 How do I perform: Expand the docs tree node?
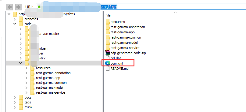coord(15,97)
